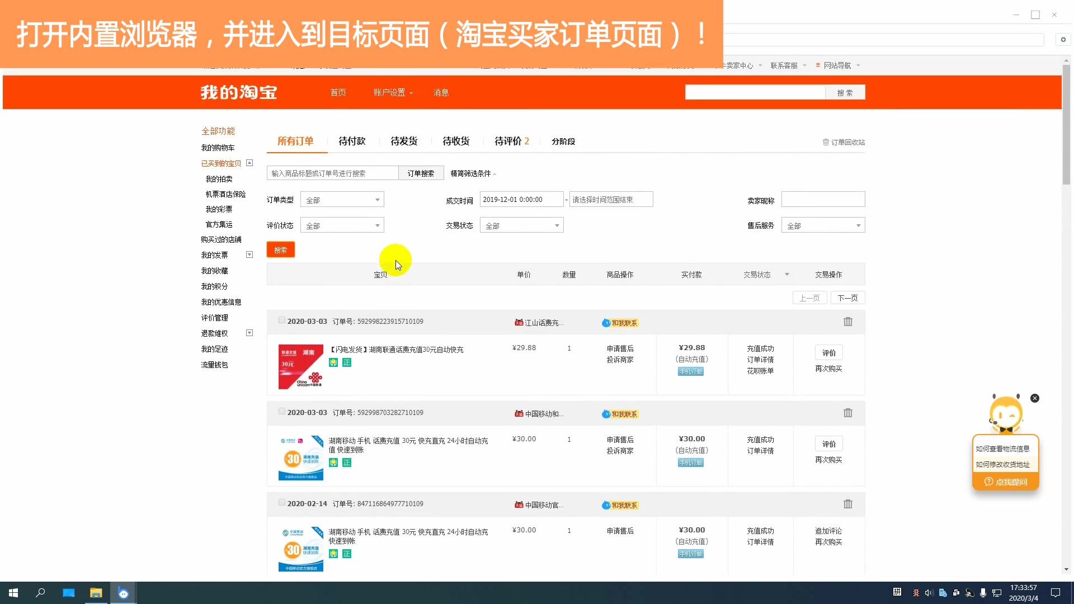Switch to the 所有订单 tab
Viewport: 1074px width, 604px height.
point(295,141)
